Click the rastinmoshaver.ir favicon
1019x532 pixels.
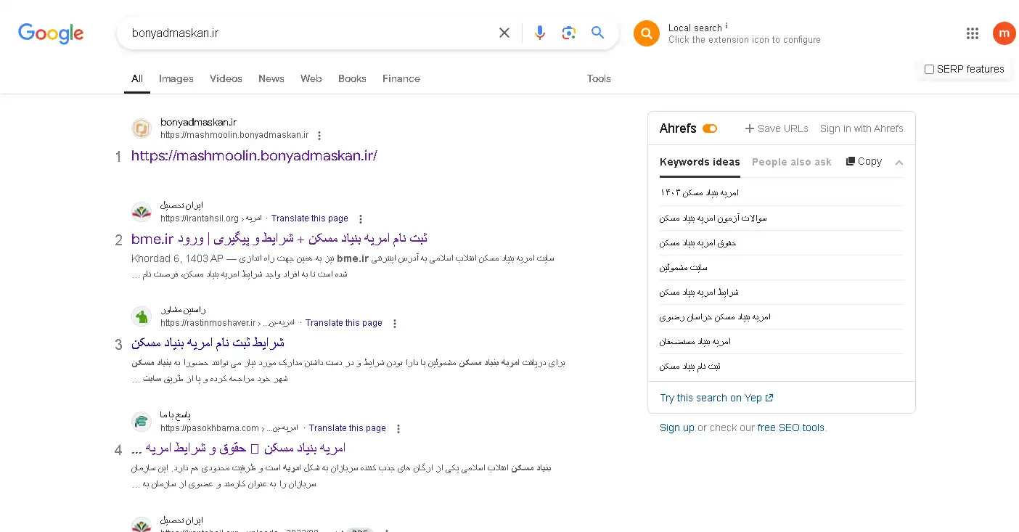click(142, 316)
